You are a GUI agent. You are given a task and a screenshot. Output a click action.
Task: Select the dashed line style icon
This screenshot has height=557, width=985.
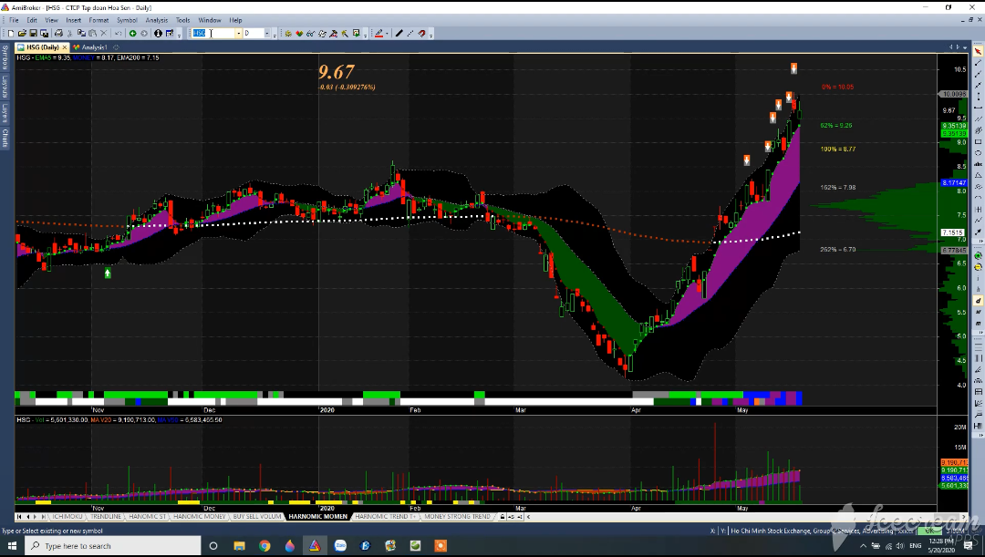pos(410,34)
